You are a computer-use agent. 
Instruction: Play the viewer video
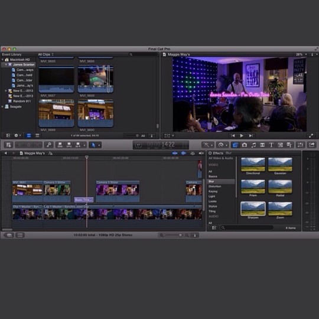242,136
